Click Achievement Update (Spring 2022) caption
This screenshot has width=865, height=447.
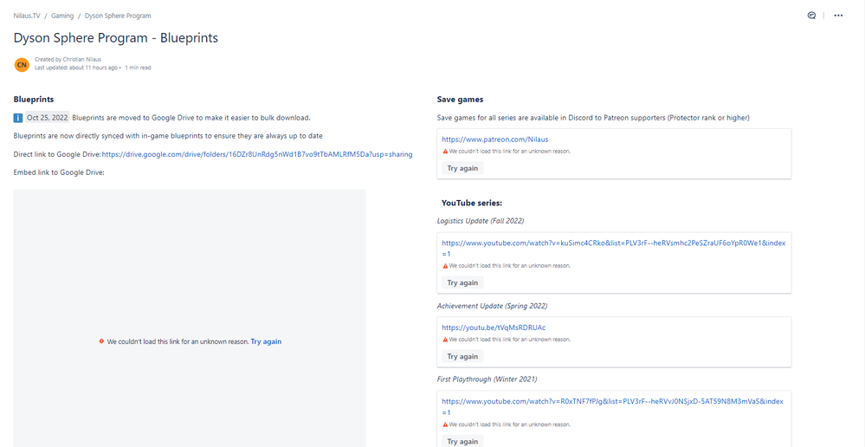(492, 306)
